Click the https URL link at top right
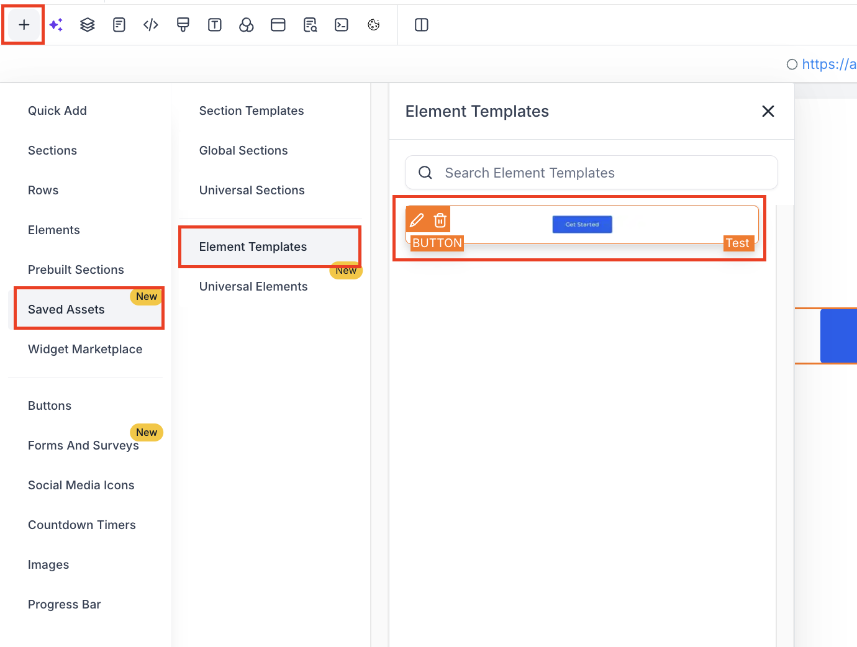Image resolution: width=857 pixels, height=647 pixels. click(828, 64)
